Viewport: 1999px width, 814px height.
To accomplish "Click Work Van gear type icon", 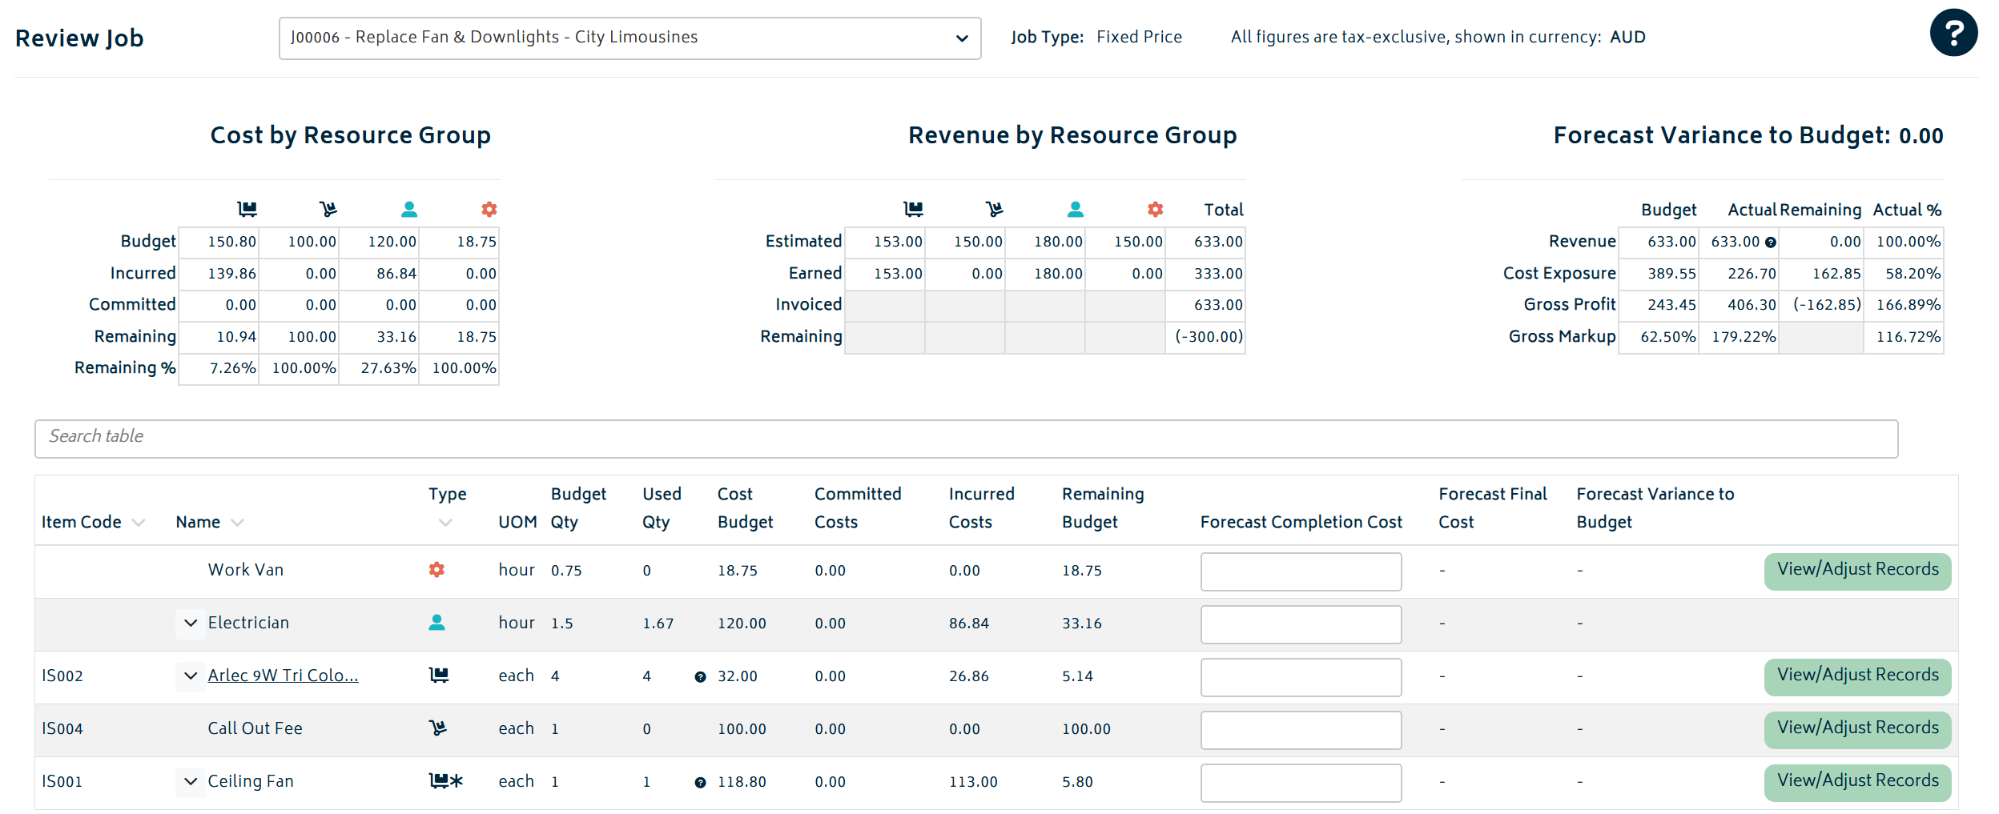I will coord(436,569).
